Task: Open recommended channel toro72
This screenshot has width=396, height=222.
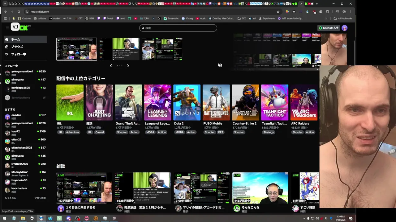Action: click(25, 133)
